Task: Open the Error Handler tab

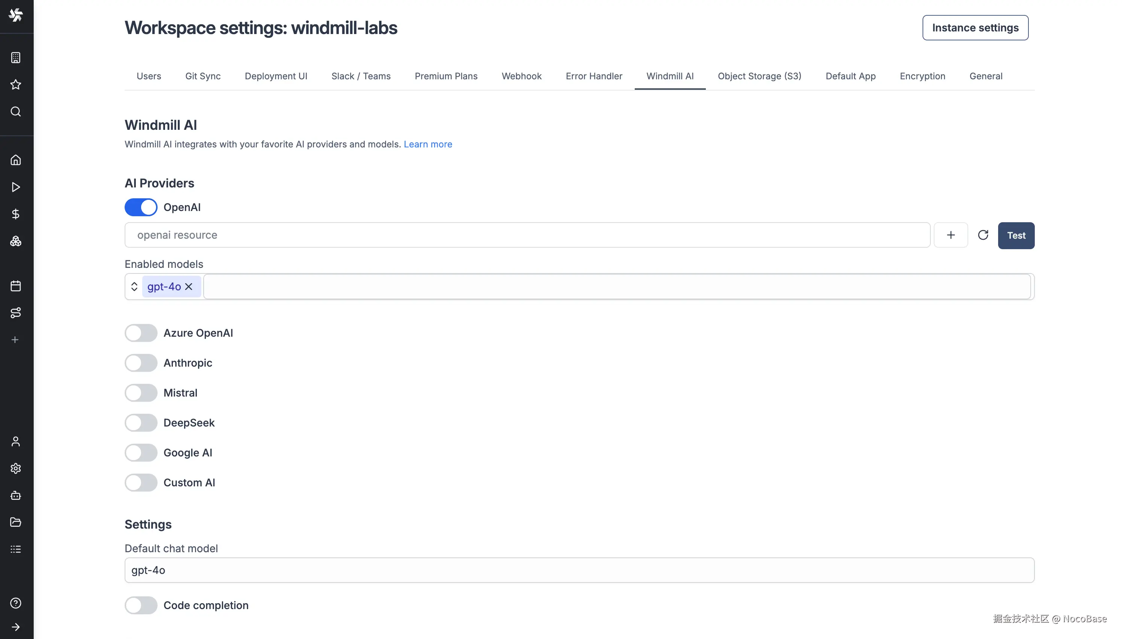Action: 594,76
